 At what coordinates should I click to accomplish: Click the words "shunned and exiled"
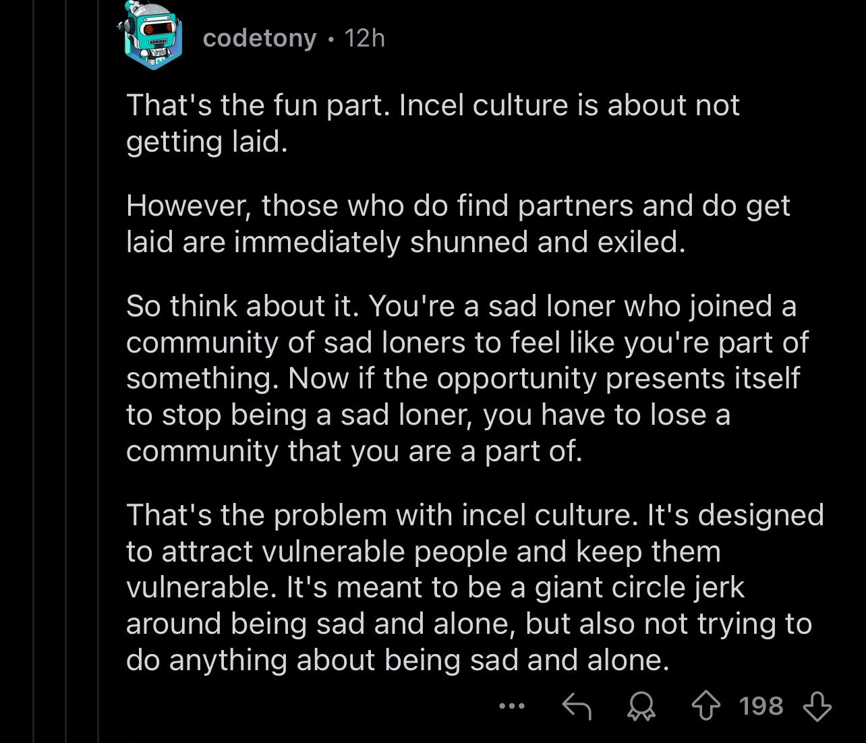(546, 242)
